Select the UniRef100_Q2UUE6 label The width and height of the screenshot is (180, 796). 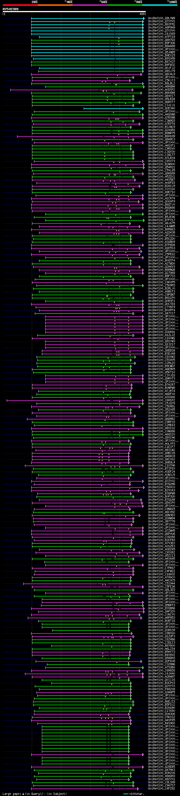(x=161, y=130)
